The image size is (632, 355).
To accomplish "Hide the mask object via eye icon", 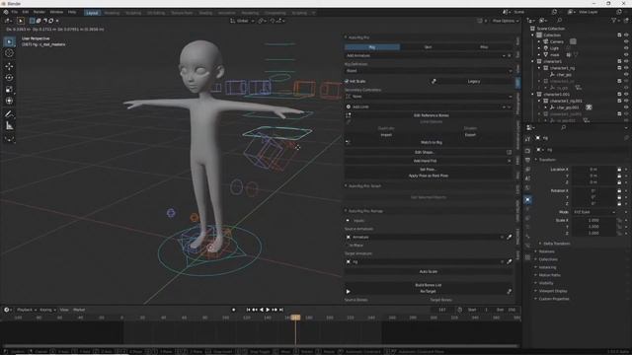I will (x=626, y=55).
